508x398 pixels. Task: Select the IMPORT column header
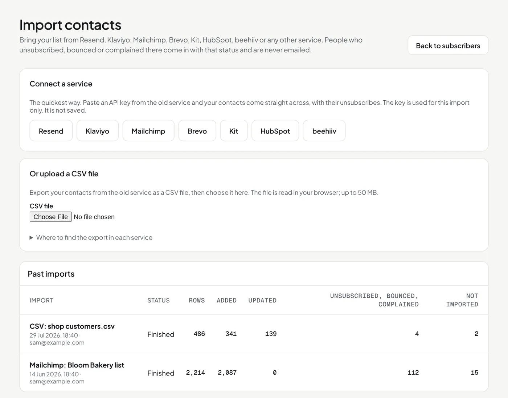[41, 300]
